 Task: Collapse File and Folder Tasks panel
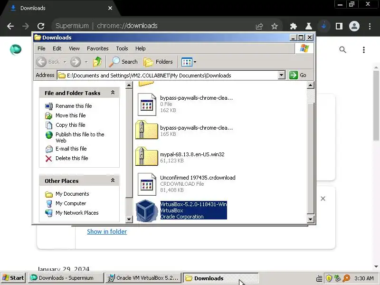pos(113,93)
